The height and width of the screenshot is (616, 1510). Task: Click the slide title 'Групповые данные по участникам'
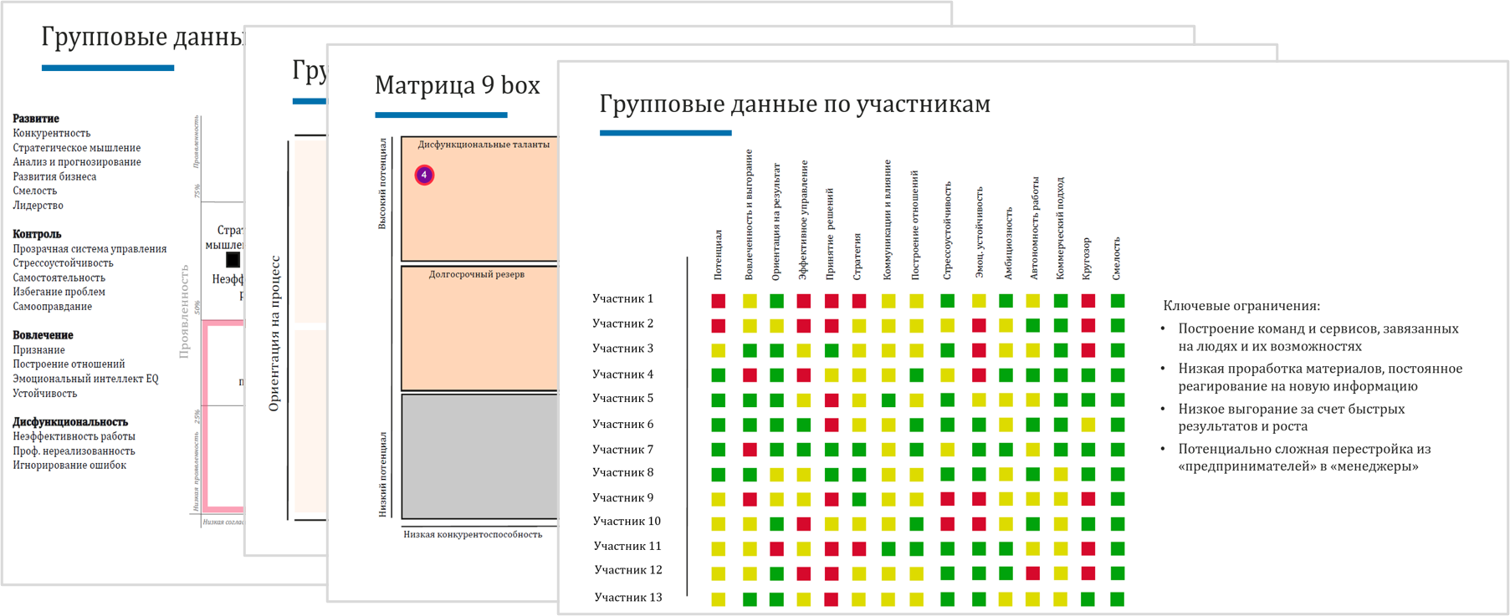point(795,104)
